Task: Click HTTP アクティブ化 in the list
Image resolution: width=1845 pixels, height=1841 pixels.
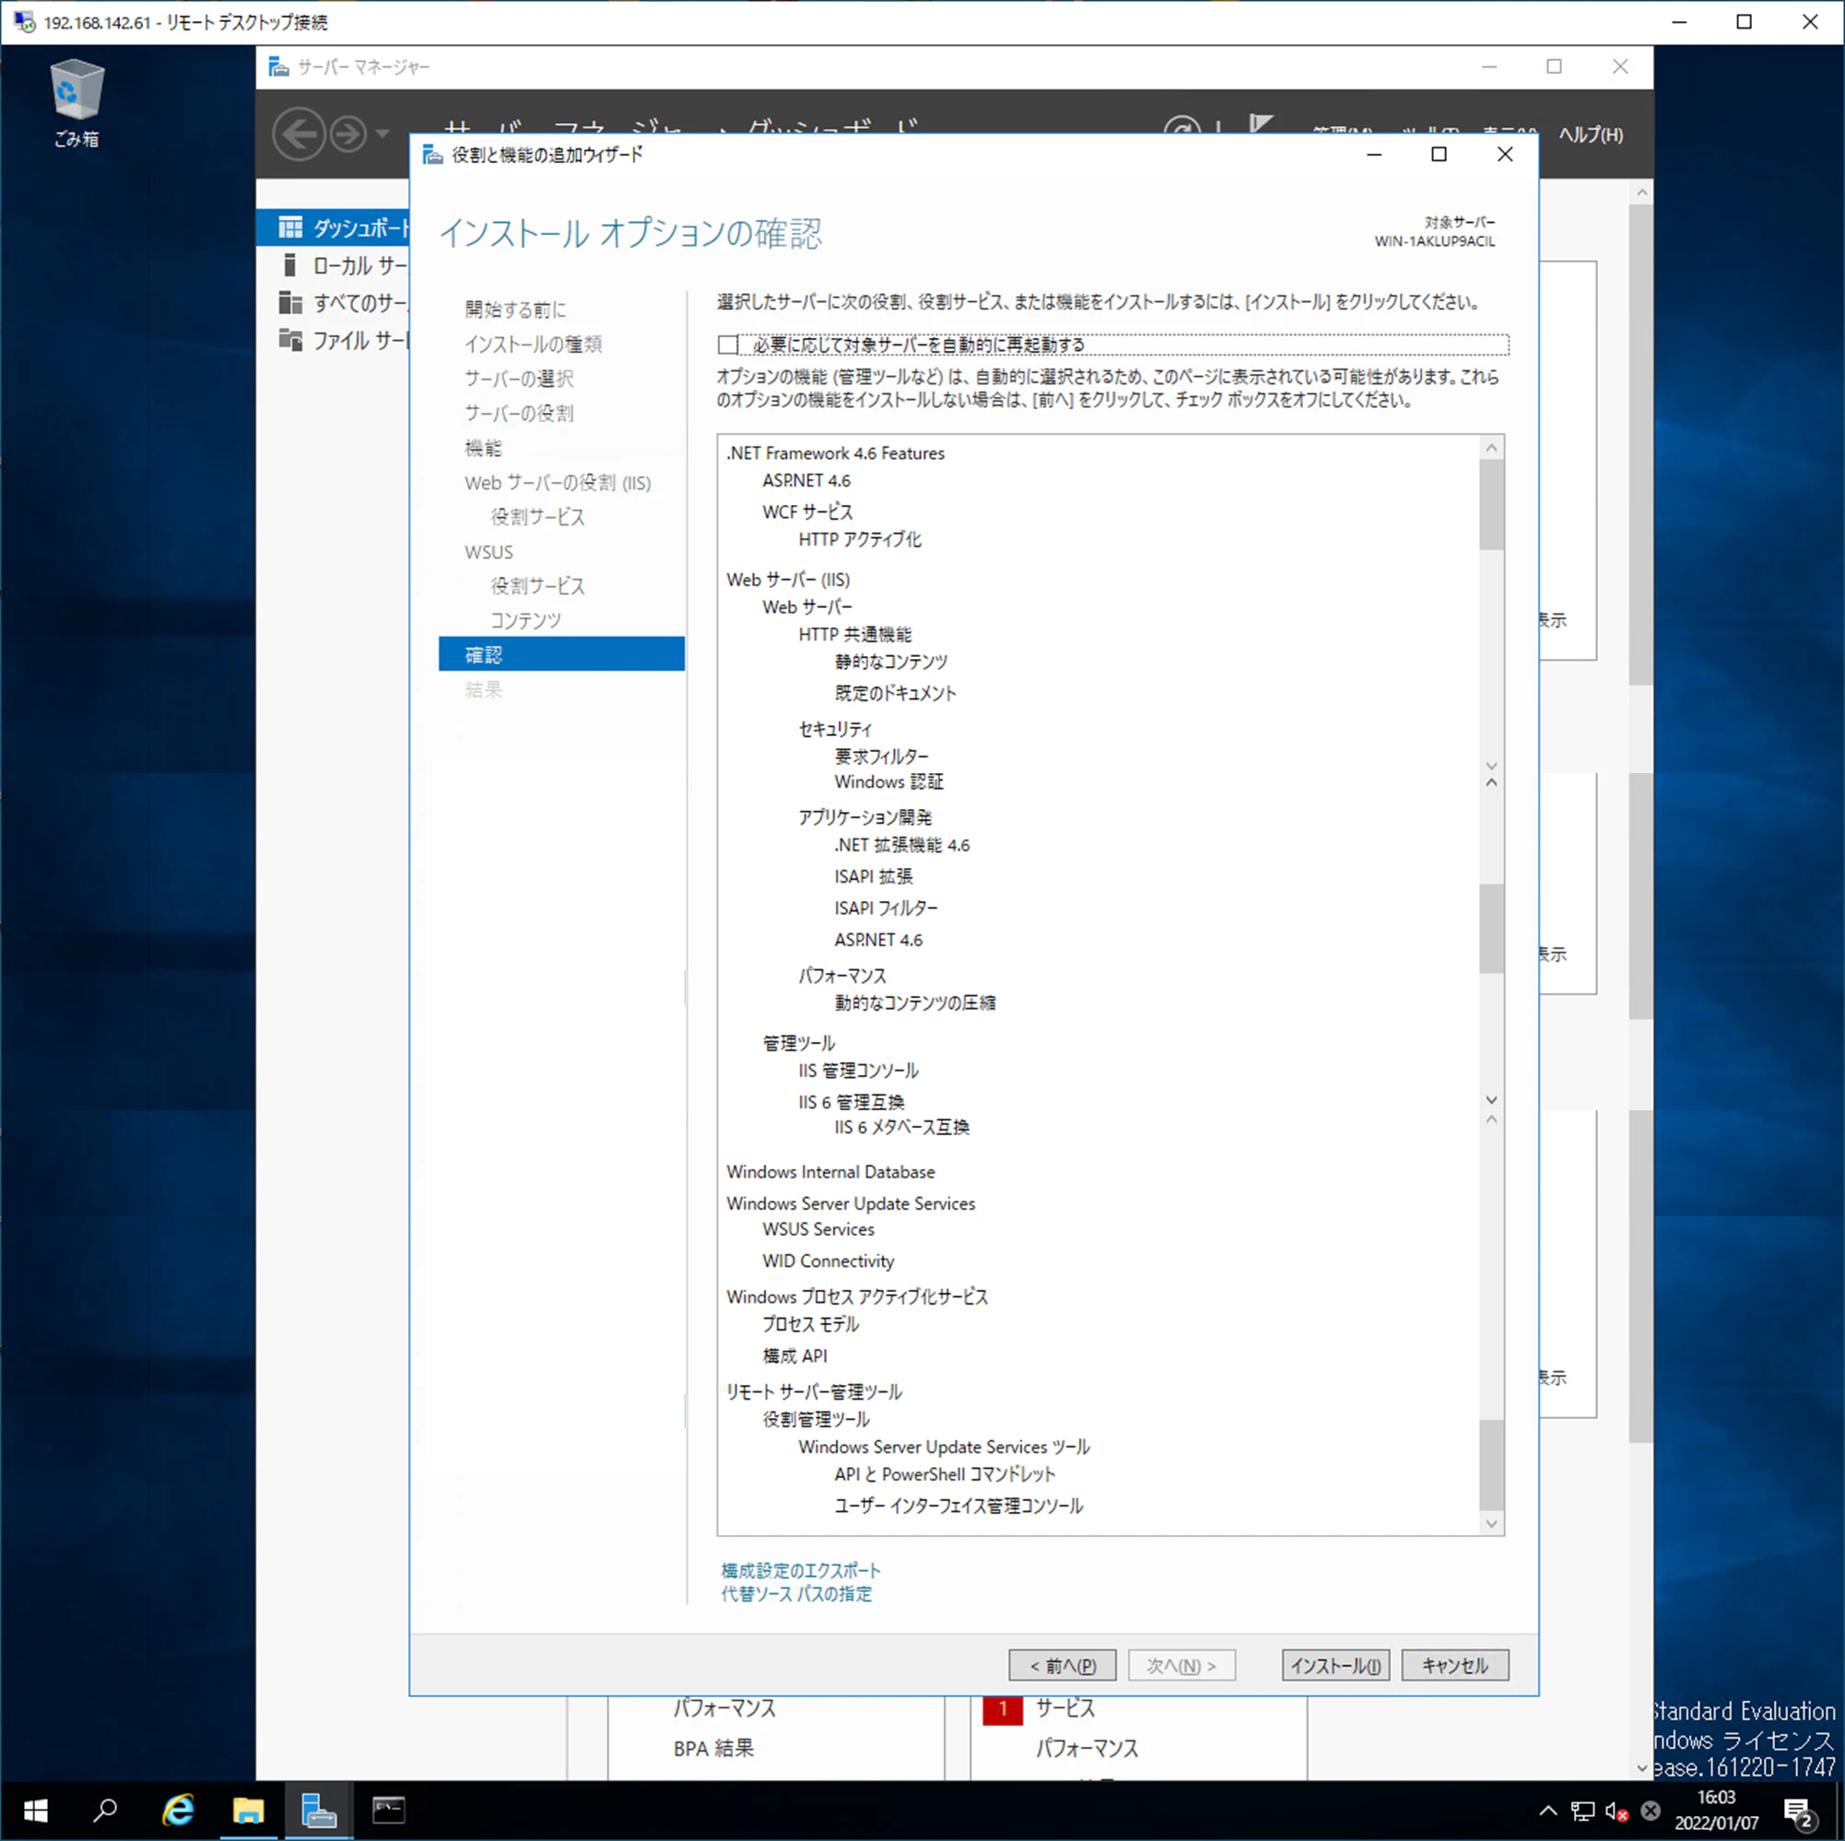Action: [861, 540]
